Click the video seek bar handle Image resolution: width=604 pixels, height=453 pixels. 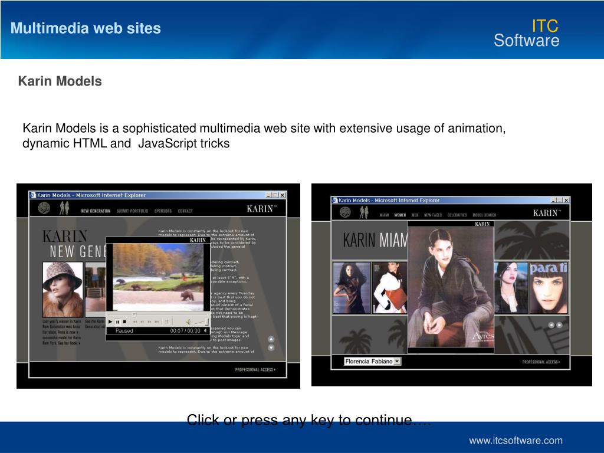tap(134, 315)
